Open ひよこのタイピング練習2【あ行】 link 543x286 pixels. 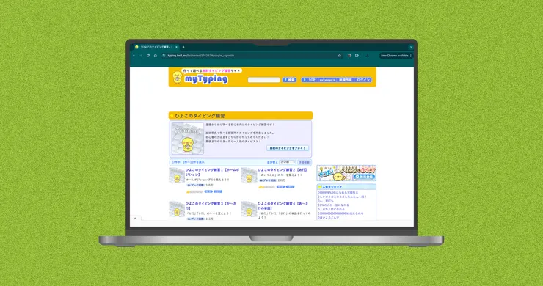(283, 170)
